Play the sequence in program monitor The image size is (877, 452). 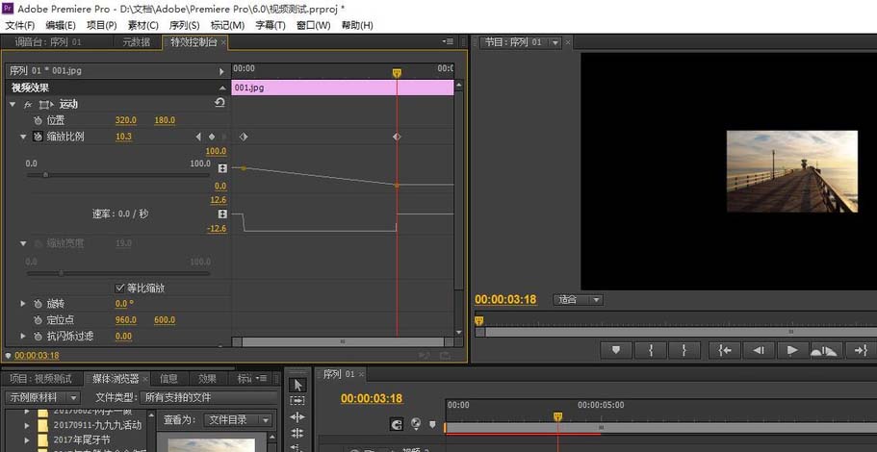tap(792, 350)
